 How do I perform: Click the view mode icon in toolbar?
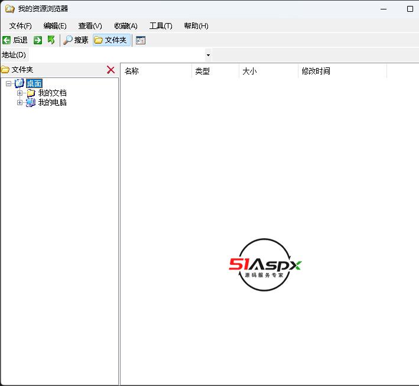click(x=141, y=40)
